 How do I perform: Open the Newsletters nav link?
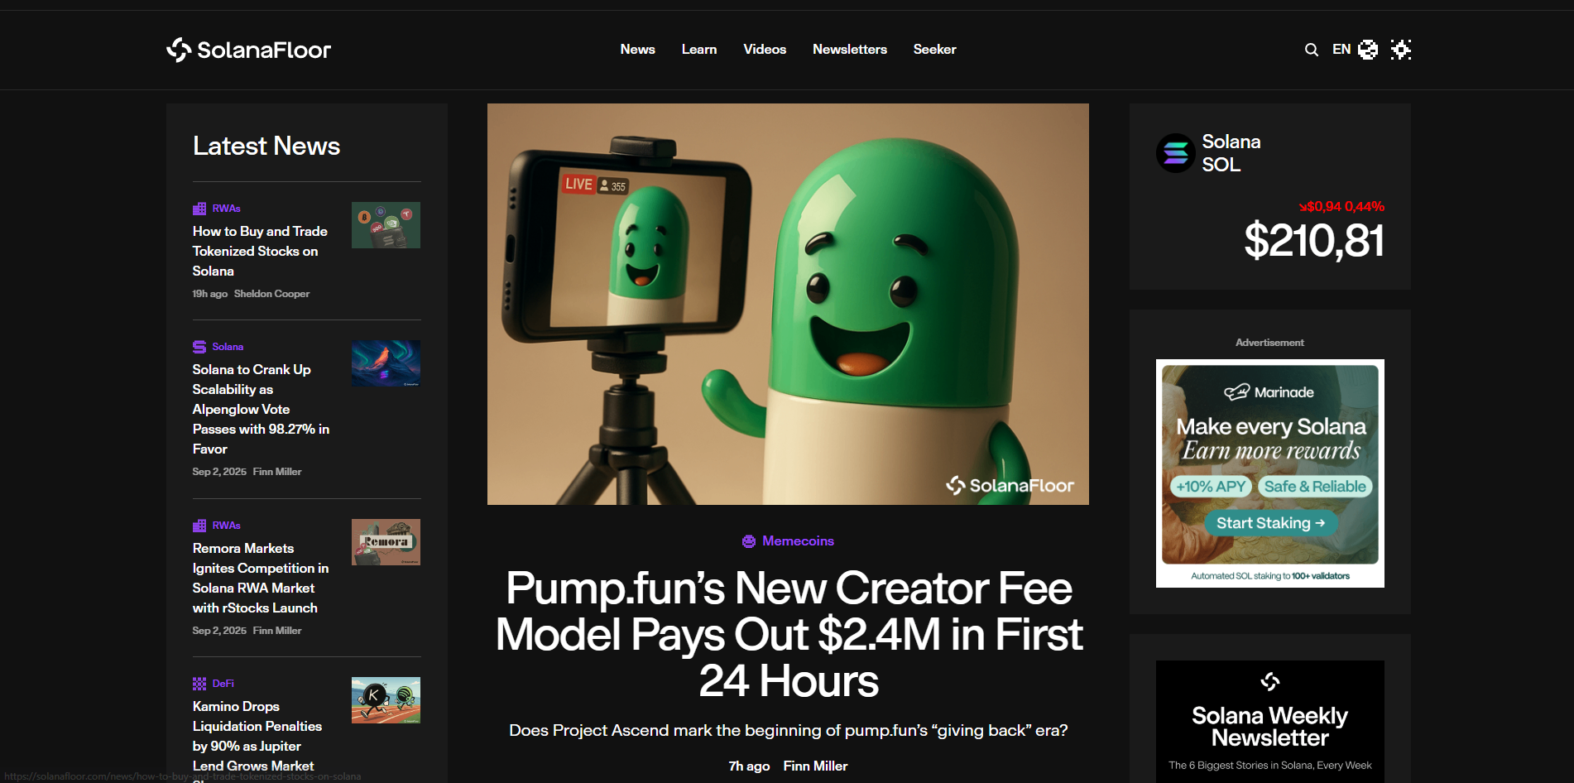point(849,50)
